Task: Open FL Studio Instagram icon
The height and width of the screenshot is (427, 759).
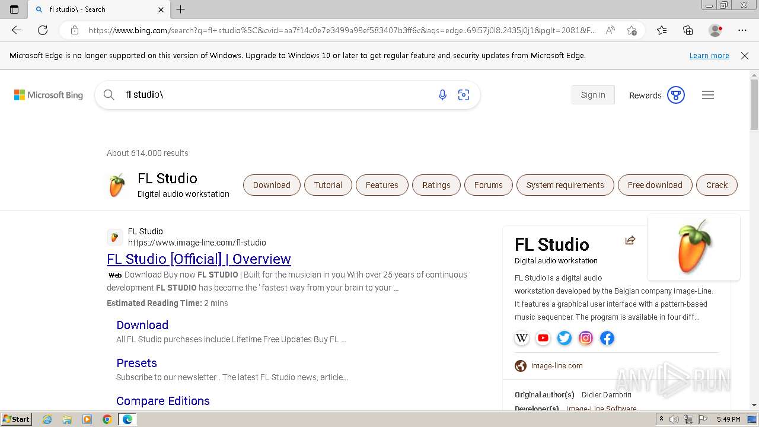Action: (x=586, y=338)
